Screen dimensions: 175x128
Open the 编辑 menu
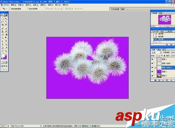point(13,5)
